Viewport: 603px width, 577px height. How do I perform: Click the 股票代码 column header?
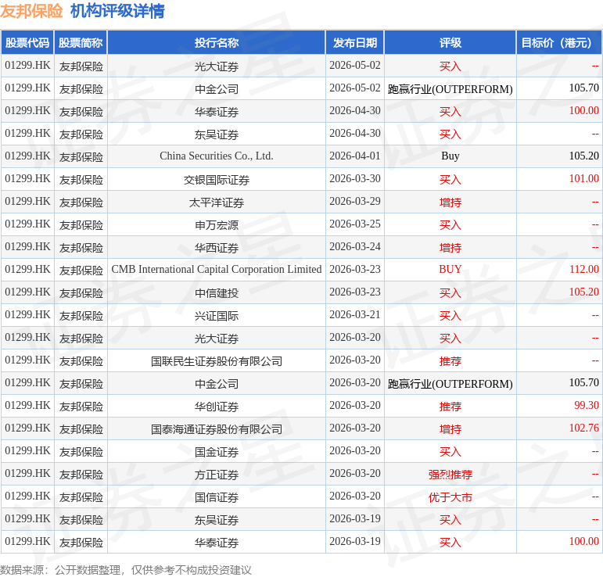(27, 43)
